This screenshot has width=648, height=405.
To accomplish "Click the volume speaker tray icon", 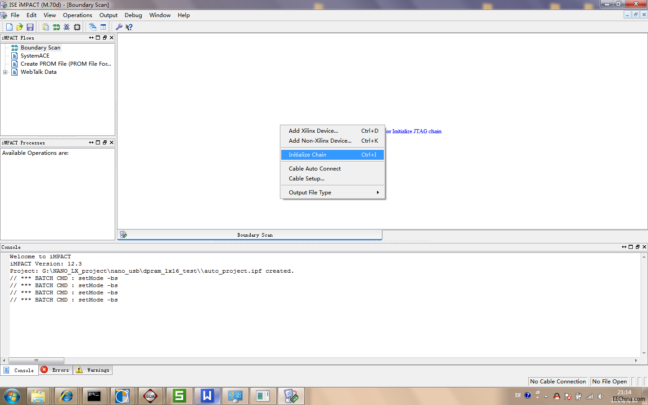I will tap(600, 396).
